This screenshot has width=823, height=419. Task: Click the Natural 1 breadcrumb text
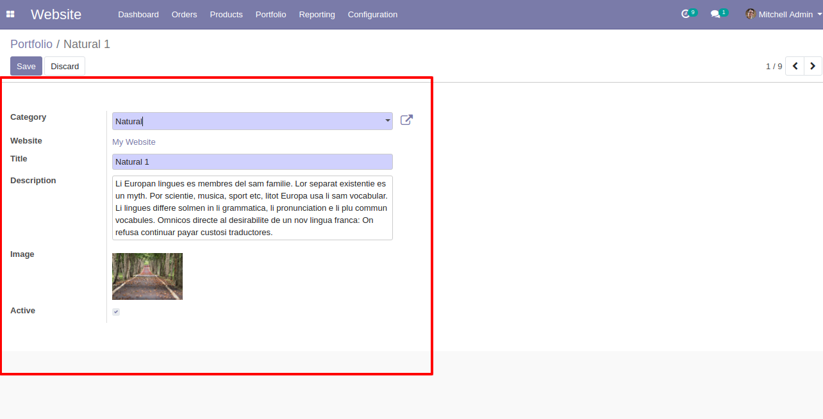pyautogui.click(x=87, y=44)
